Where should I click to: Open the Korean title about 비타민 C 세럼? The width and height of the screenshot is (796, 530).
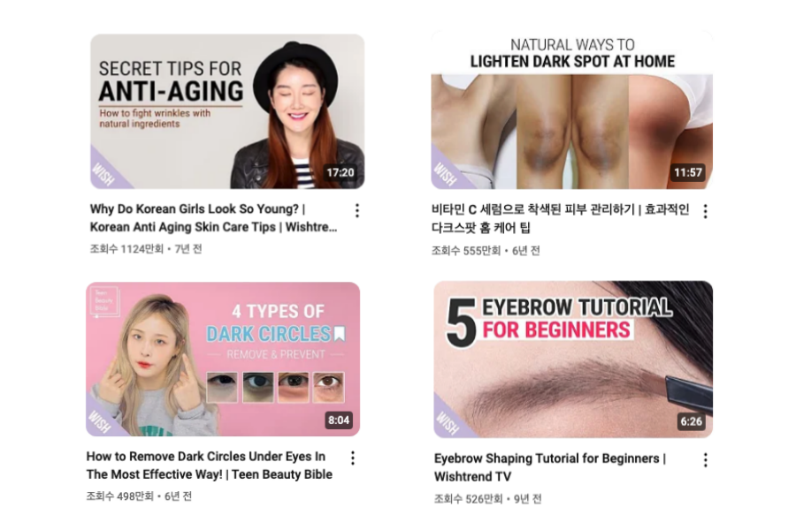561,218
